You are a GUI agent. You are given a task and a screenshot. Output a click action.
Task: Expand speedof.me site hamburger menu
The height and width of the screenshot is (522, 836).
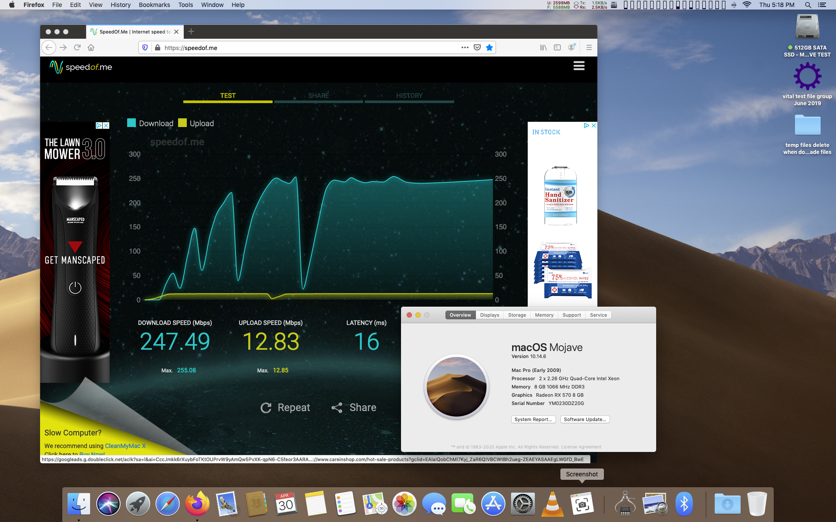[579, 66]
